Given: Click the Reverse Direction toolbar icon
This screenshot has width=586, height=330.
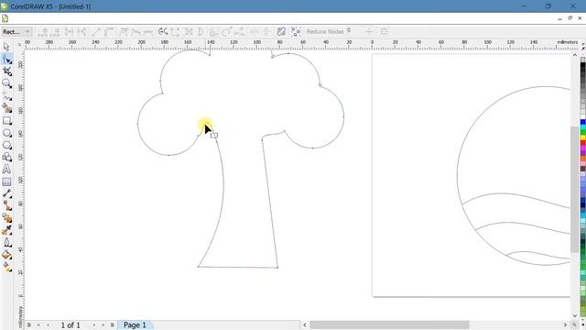Looking at the screenshot, I should [163, 32].
